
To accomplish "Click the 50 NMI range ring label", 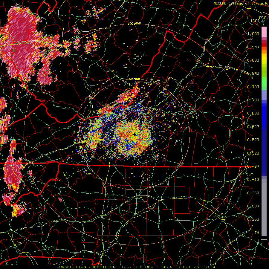I will coord(134,79).
